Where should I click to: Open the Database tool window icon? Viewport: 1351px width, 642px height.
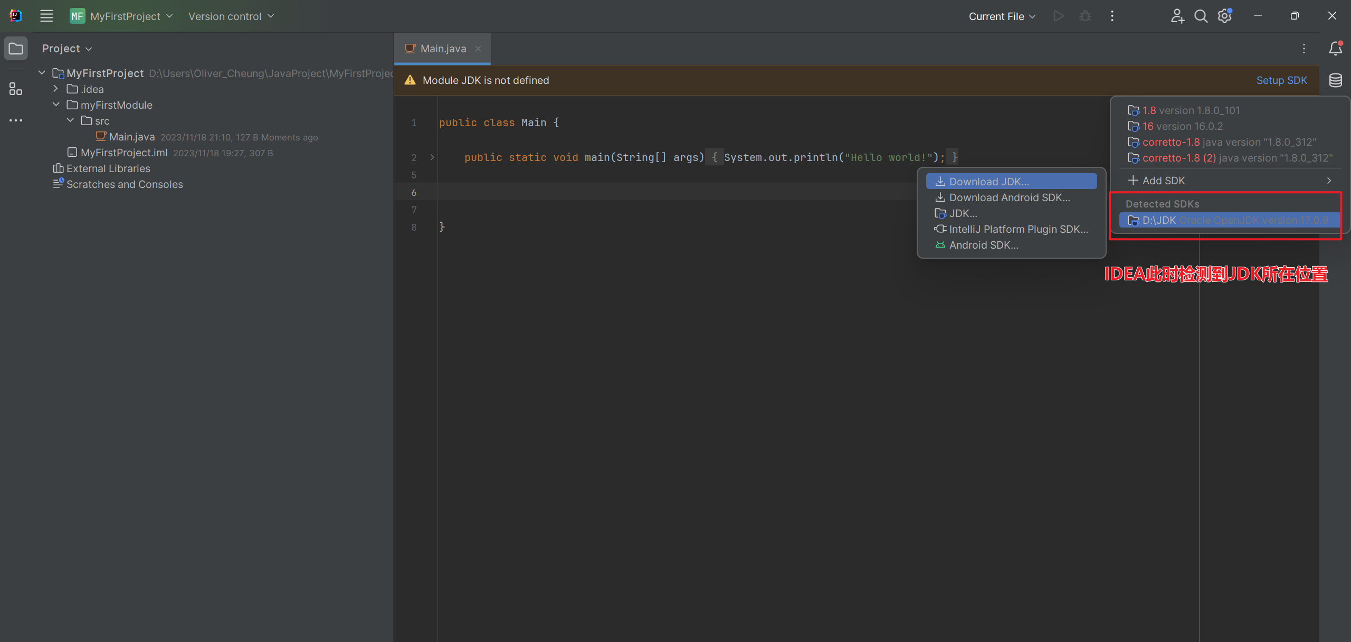click(x=1335, y=80)
